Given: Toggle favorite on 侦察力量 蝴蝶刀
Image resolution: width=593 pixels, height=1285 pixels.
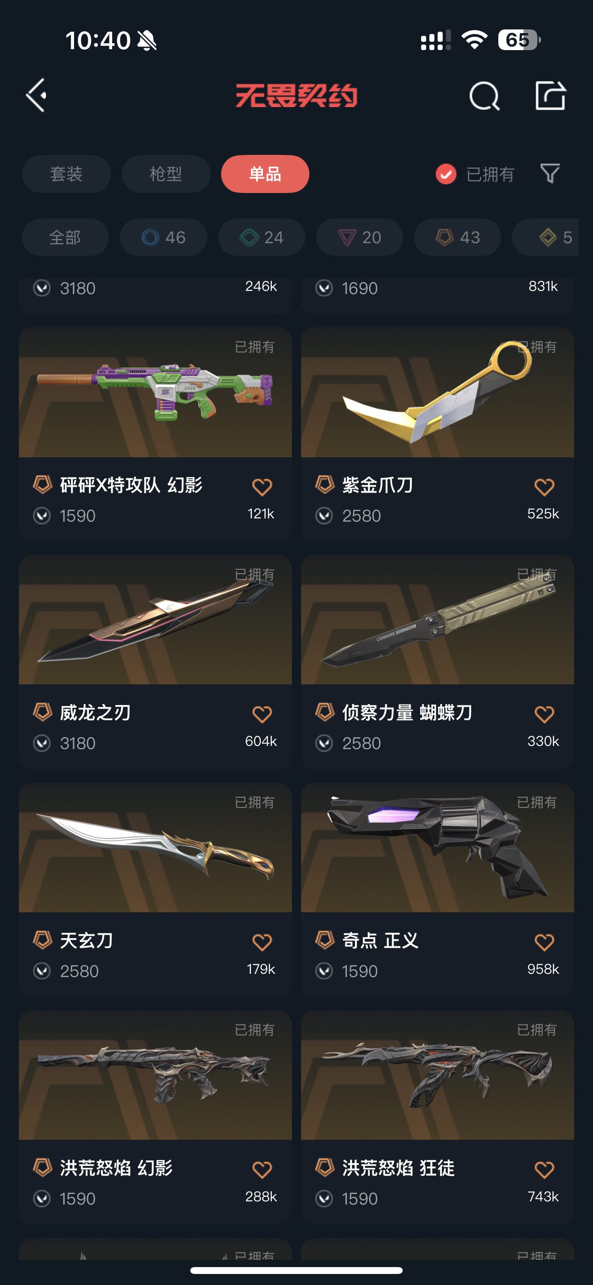Looking at the screenshot, I should [544, 714].
